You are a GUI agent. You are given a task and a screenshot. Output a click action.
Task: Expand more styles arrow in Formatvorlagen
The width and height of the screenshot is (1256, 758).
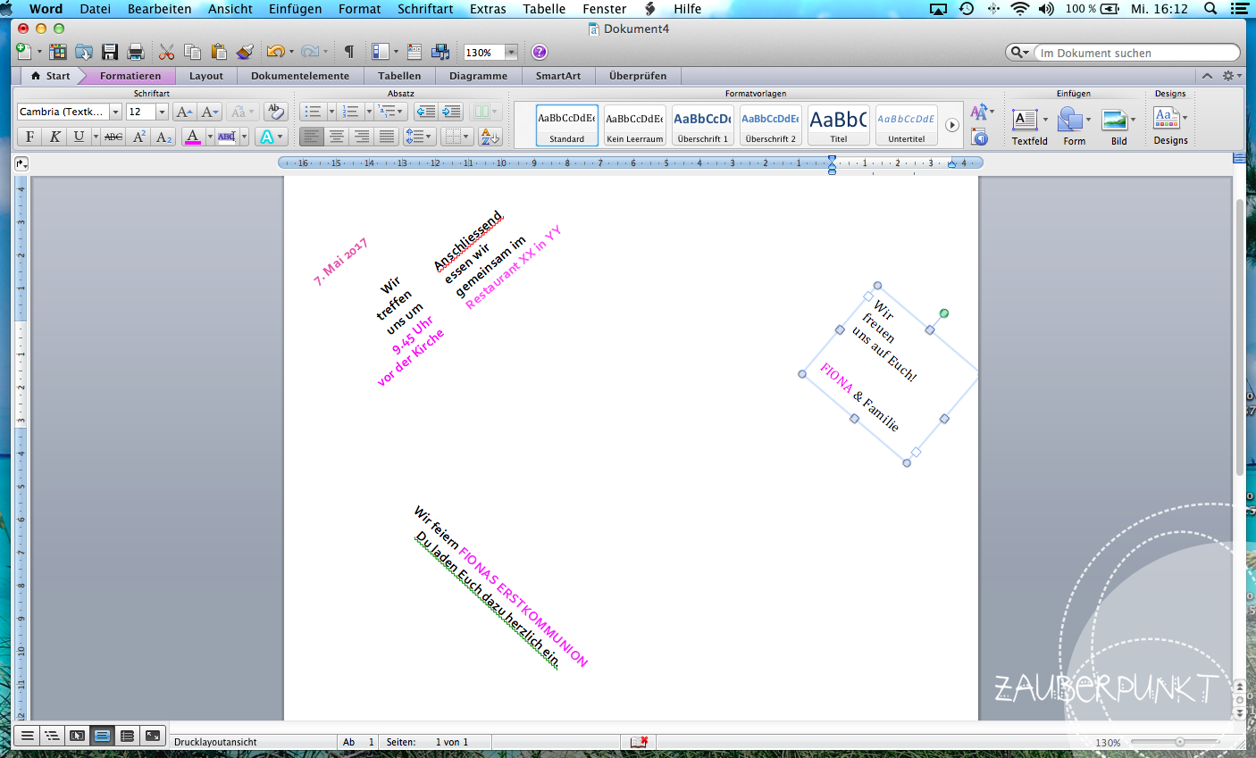tap(952, 125)
